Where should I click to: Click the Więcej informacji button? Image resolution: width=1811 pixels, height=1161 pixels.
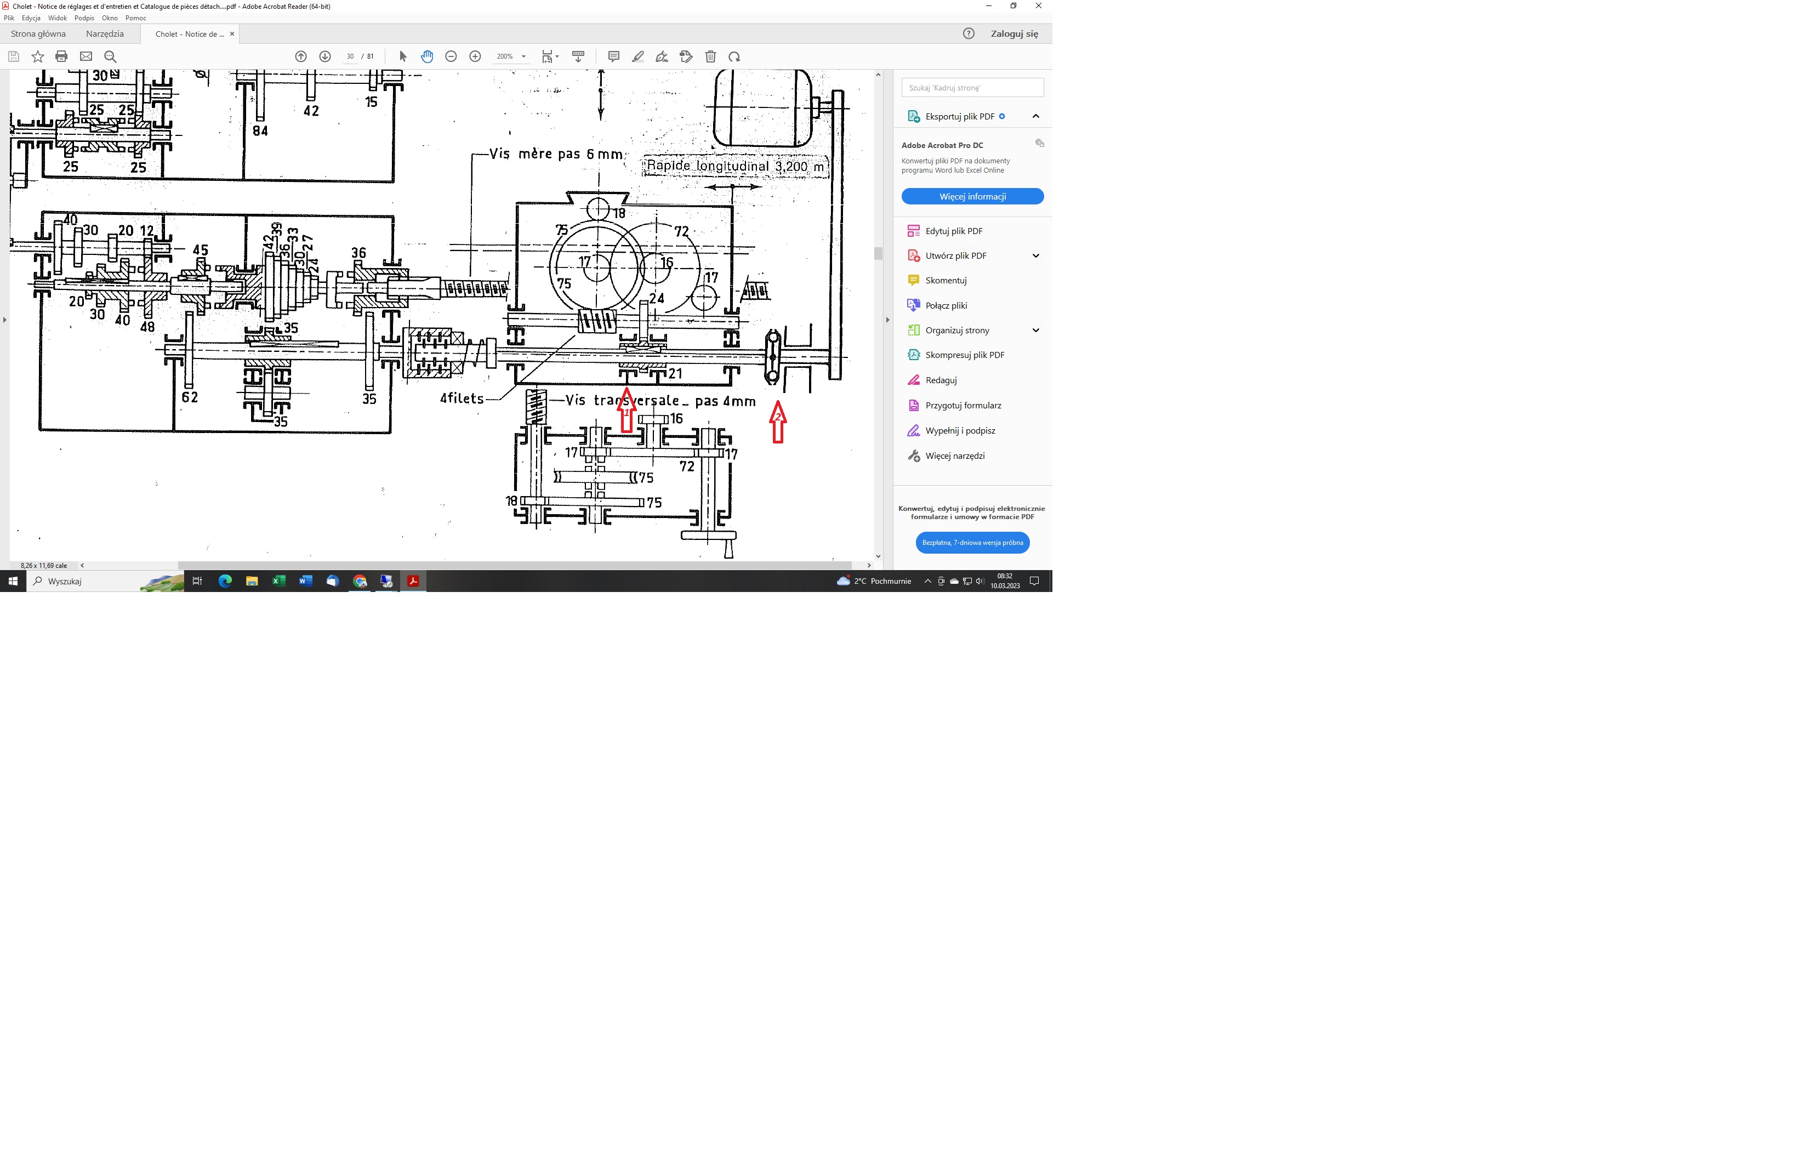972,197
